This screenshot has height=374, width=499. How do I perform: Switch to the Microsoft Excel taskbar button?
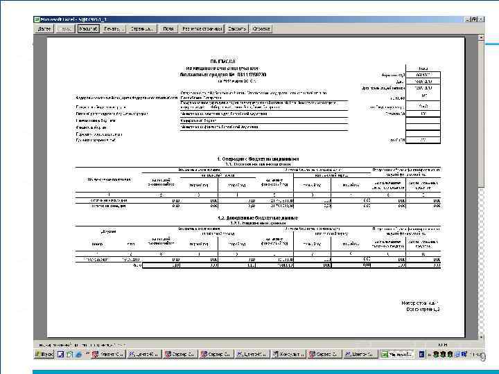tap(397, 354)
